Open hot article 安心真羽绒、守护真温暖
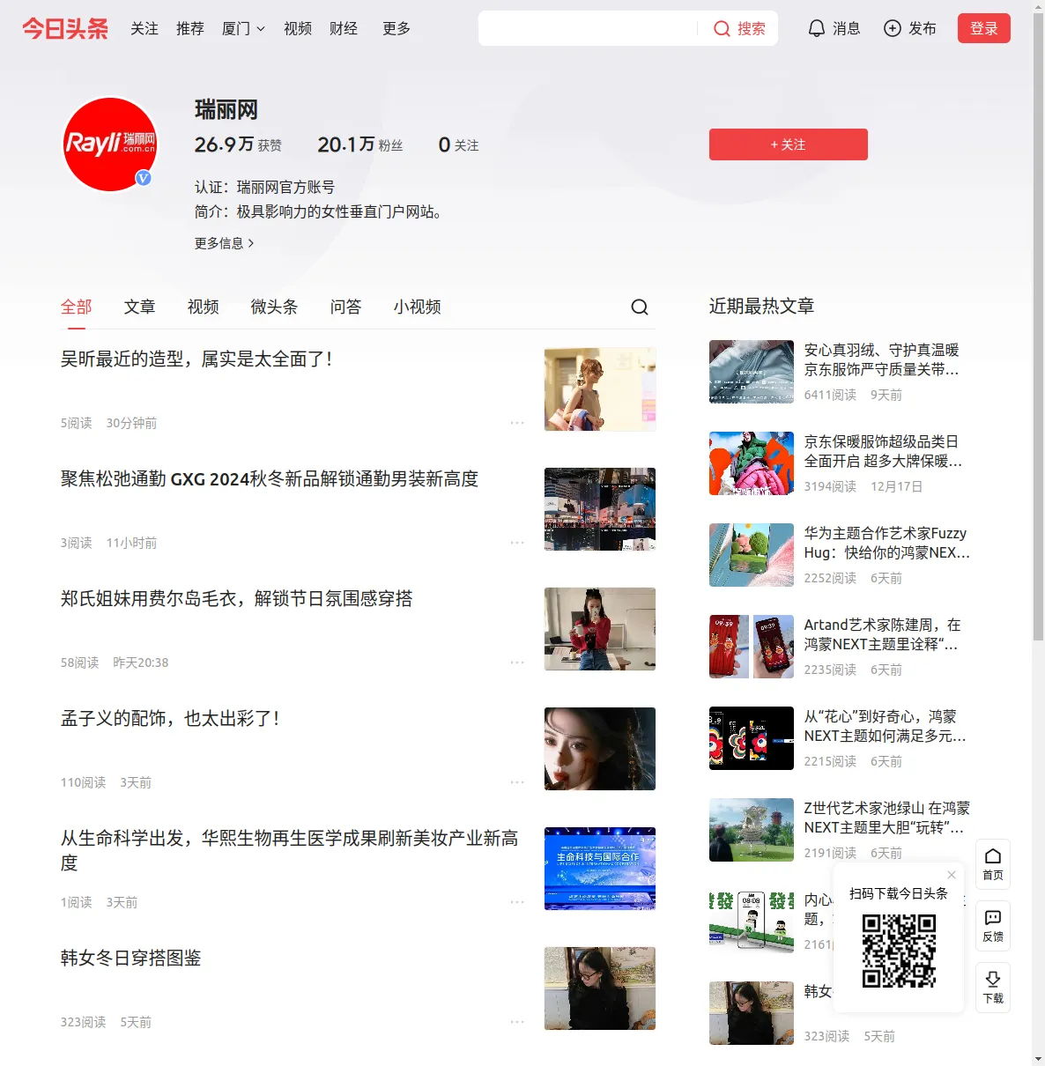This screenshot has height=1066, width=1045. [x=882, y=359]
